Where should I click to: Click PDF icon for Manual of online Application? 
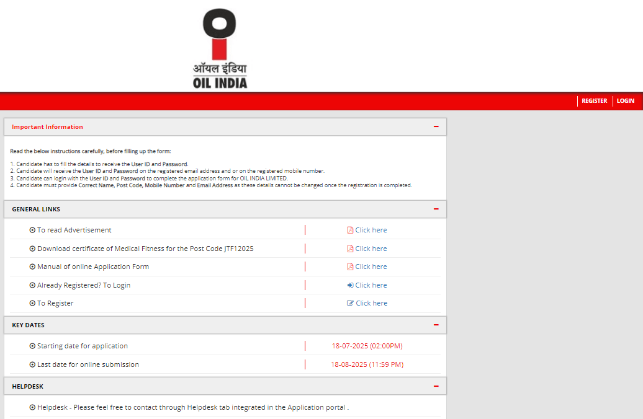[x=350, y=267]
